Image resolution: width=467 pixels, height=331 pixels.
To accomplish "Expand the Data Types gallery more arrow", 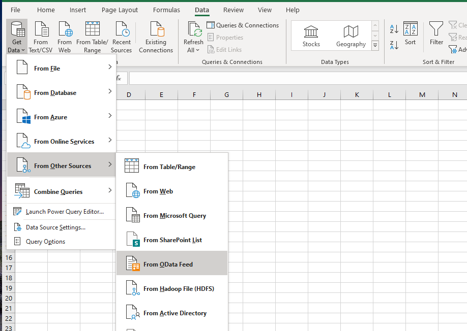I will (x=375, y=46).
